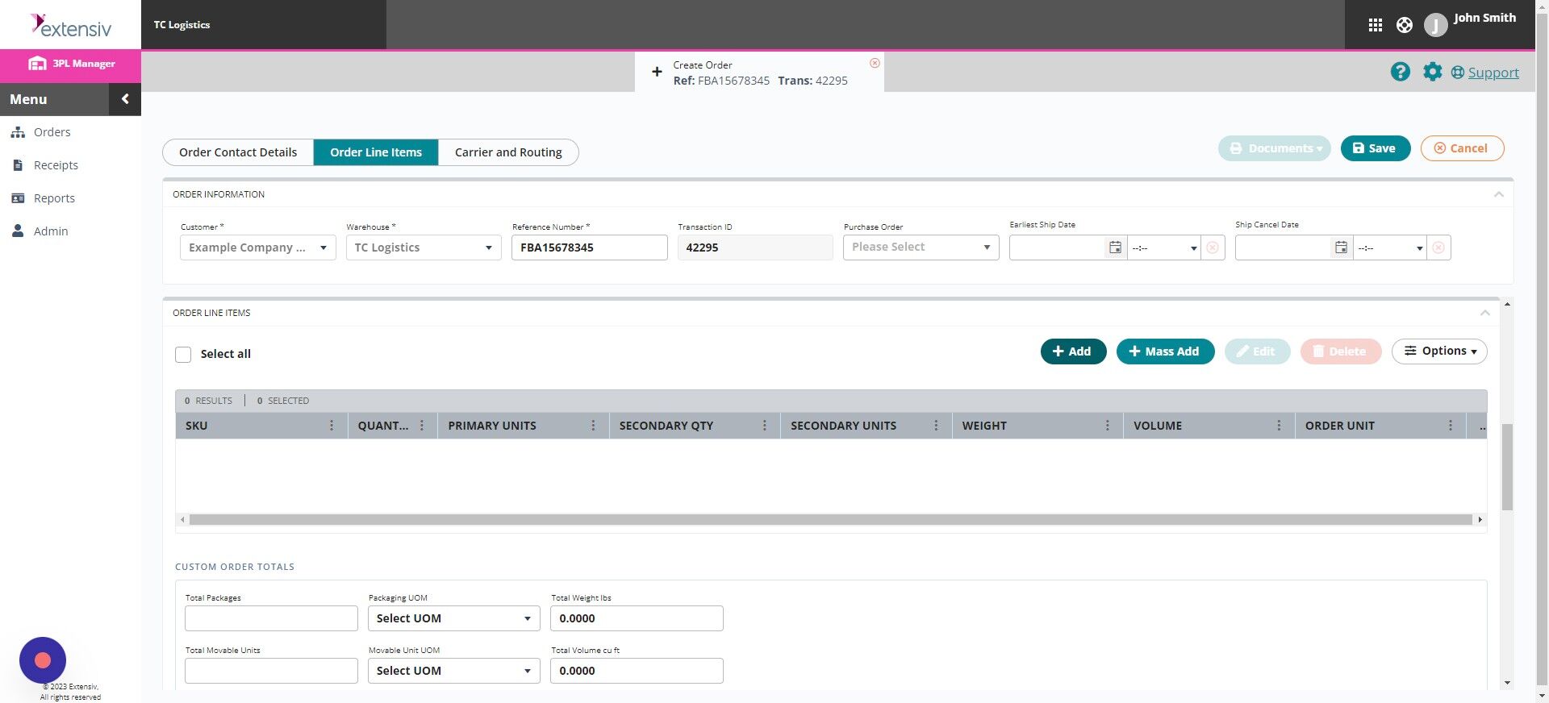Open Secondary Units column options menu
Image resolution: width=1549 pixels, height=703 pixels.
(x=936, y=426)
